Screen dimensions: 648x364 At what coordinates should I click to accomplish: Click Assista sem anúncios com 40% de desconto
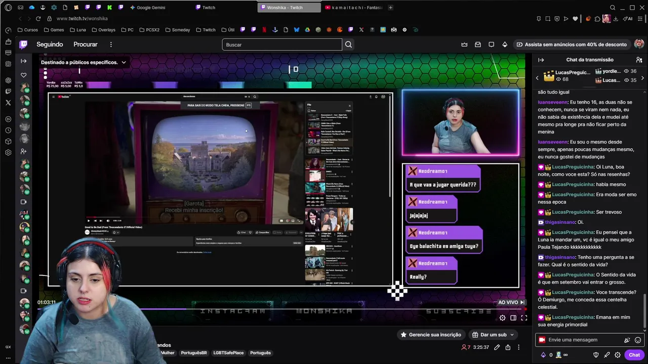pyautogui.click(x=571, y=44)
